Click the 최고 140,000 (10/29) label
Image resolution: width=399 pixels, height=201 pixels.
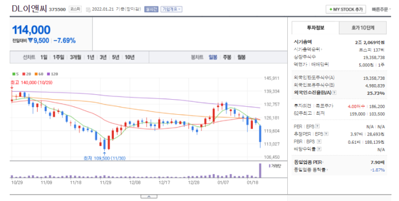pos(31,83)
